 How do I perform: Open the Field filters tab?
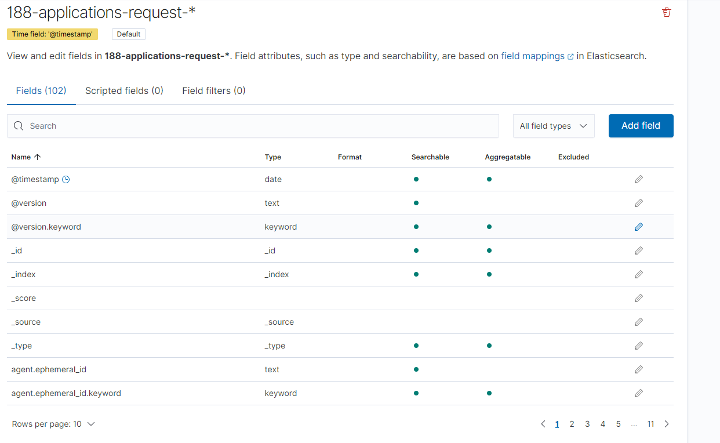213,91
